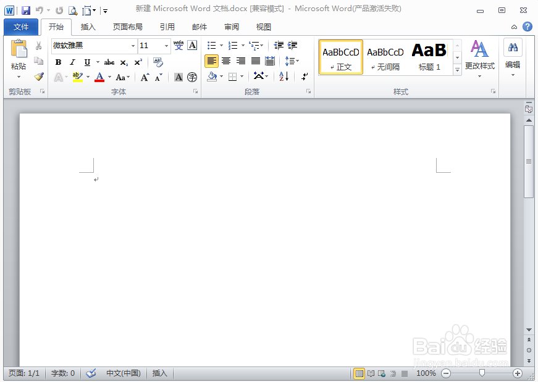Open line spacing dropdown
The image size is (538, 382).
[292, 61]
